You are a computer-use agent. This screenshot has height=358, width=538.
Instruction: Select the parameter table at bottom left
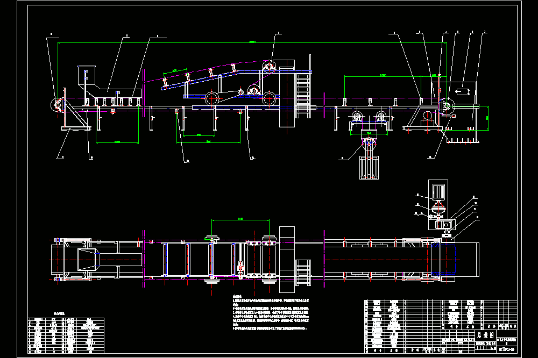coord(66,335)
